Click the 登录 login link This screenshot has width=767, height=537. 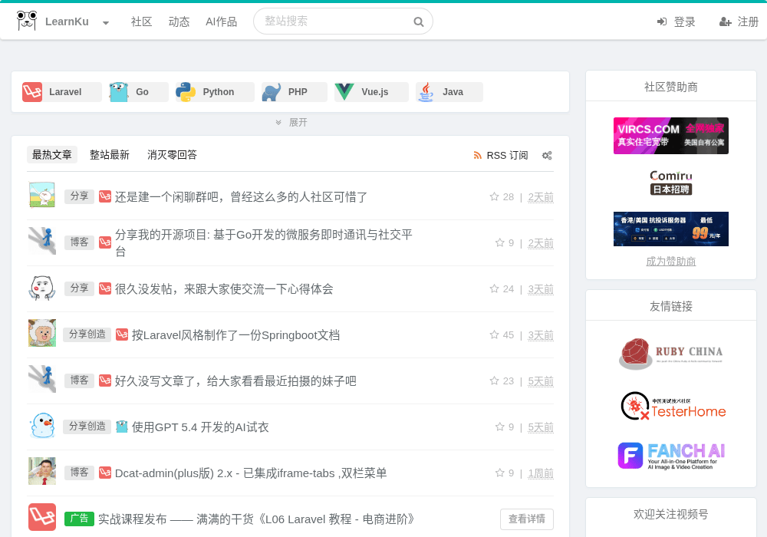point(676,21)
